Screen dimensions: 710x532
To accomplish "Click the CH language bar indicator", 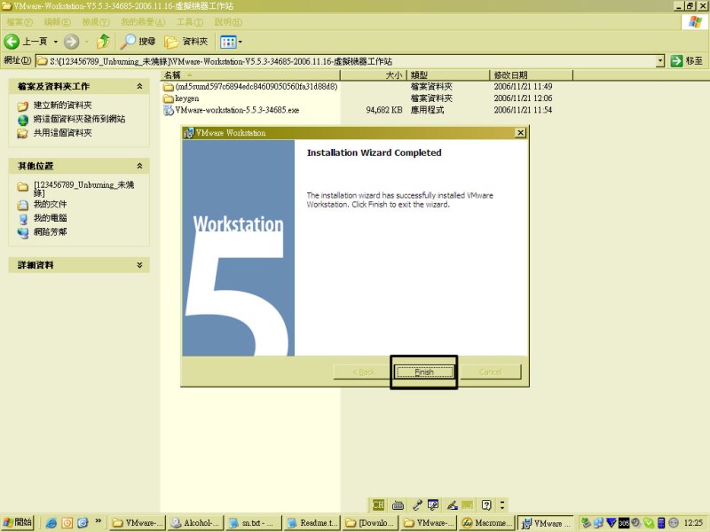I will pyautogui.click(x=378, y=505).
